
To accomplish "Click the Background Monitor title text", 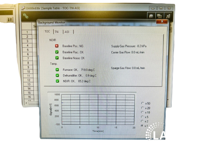I will pyautogui.click(x=52, y=22).
